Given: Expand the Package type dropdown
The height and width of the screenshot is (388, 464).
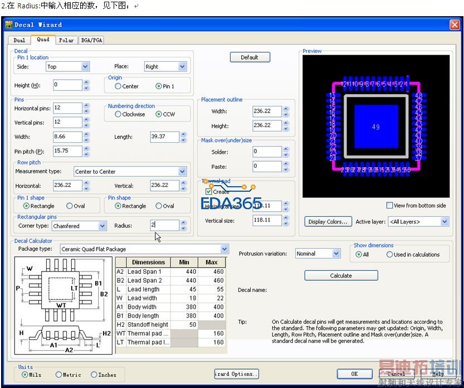Looking at the screenshot, I should coord(224,249).
